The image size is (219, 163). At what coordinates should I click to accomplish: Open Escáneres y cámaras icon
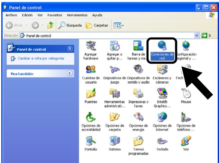click(162, 70)
